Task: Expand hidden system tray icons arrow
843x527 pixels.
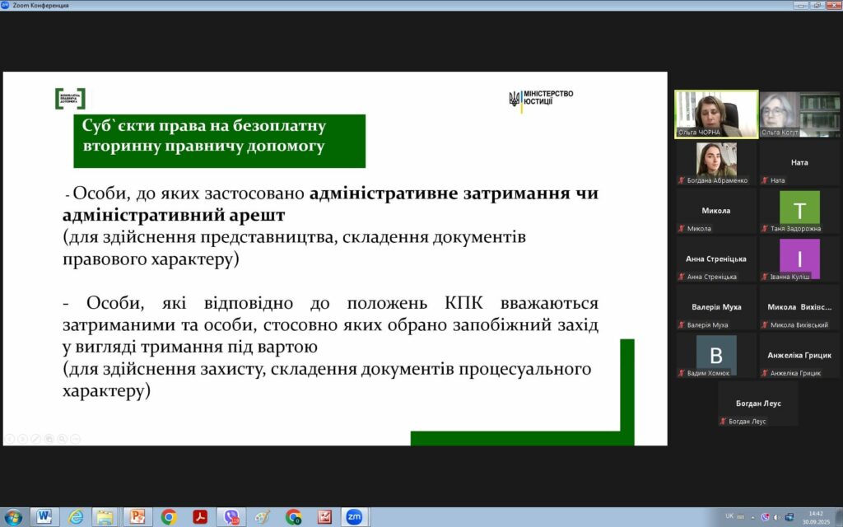Action: [x=754, y=516]
